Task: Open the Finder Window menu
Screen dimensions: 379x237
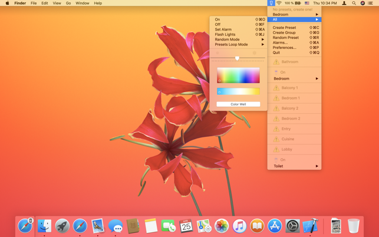Action: click(x=82, y=3)
